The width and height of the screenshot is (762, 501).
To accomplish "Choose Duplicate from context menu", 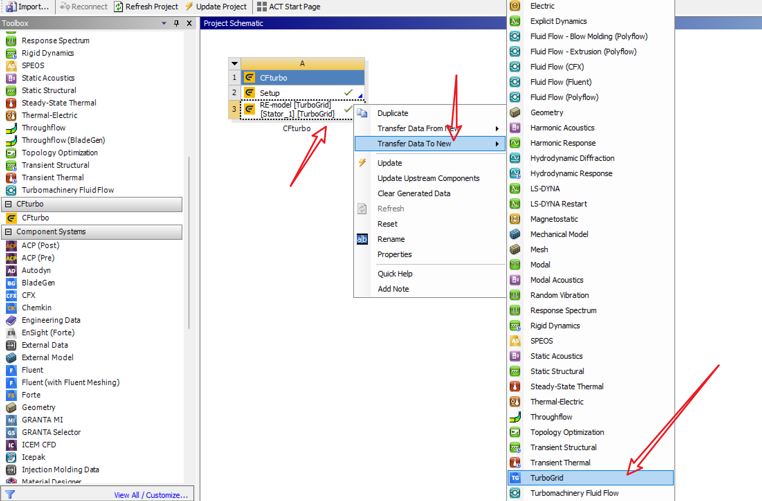I will [392, 113].
